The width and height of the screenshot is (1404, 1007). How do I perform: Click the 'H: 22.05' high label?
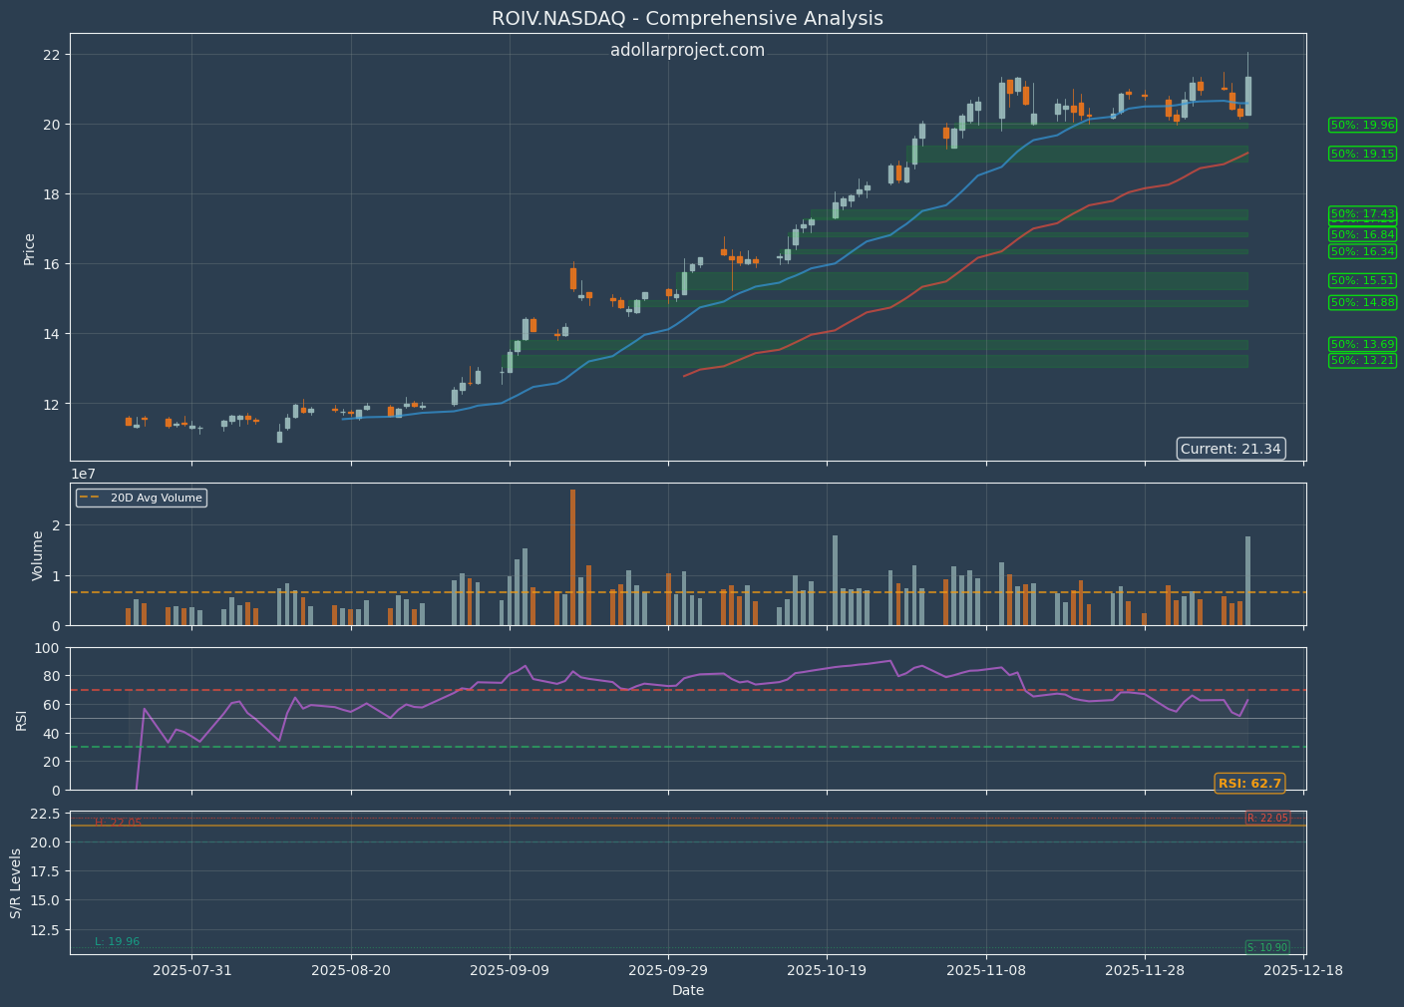point(118,823)
